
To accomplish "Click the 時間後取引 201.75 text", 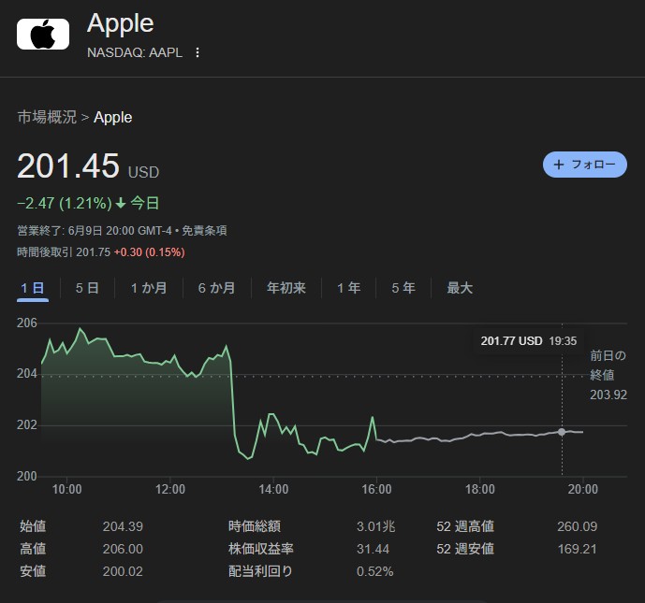I will click(x=64, y=252).
